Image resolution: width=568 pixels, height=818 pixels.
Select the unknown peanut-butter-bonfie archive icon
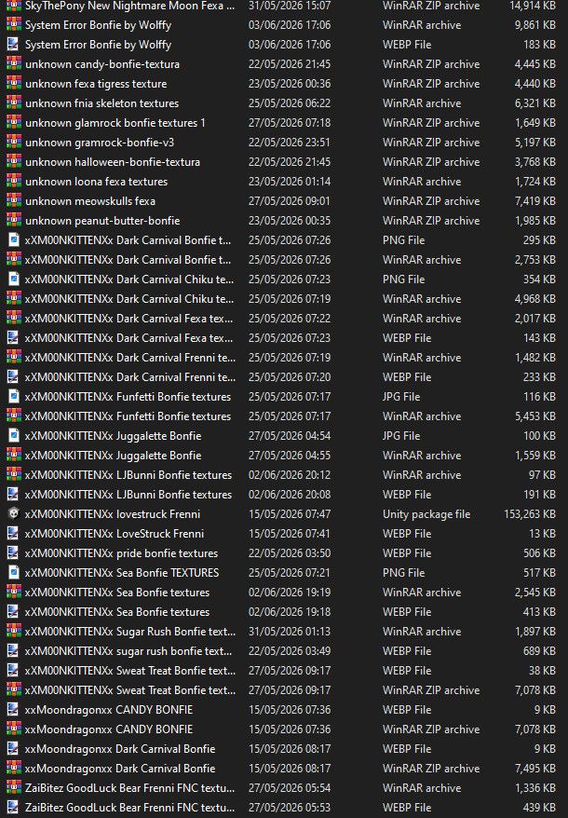pyautogui.click(x=14, y=220)
